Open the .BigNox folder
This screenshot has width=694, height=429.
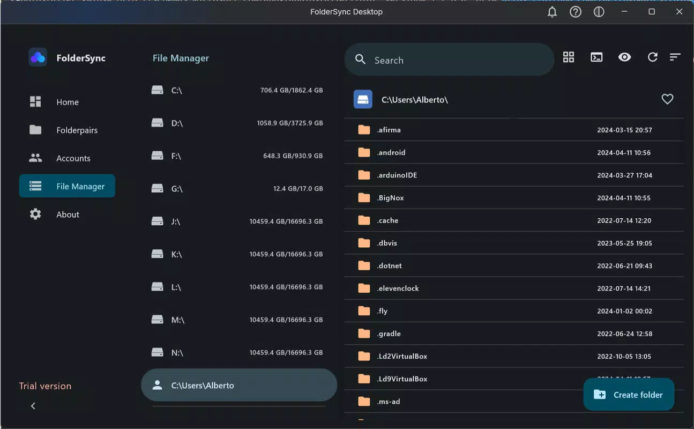[514, 198]
